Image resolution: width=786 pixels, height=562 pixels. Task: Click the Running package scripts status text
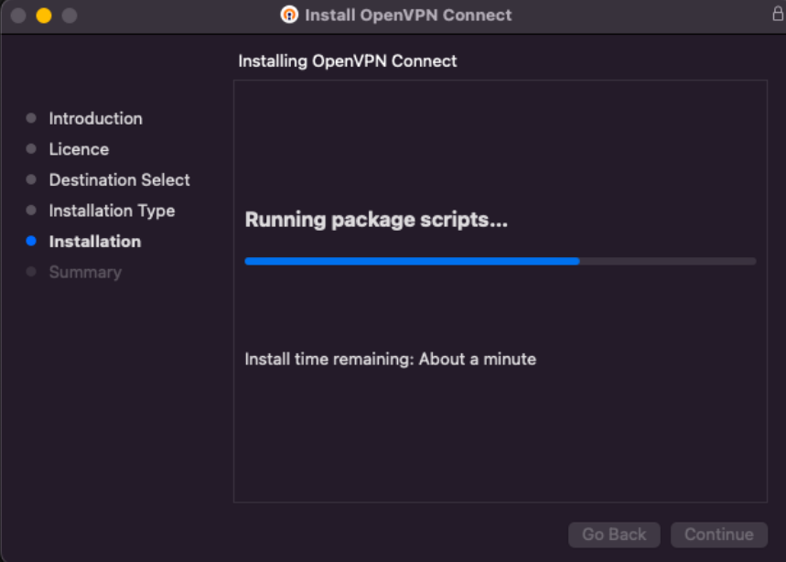[x=376, y=220]
